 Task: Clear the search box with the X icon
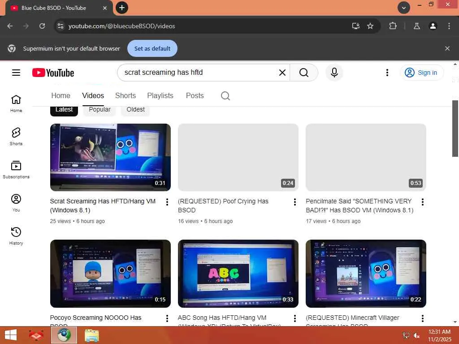click(282, 73)
